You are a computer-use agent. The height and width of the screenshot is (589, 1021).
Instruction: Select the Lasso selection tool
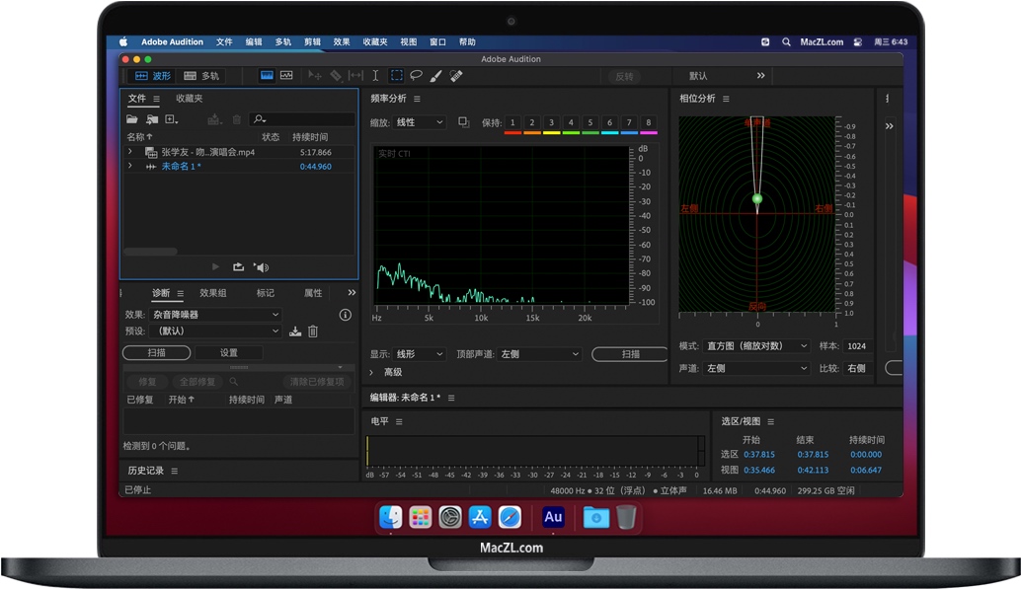click(x=416, y=76)
